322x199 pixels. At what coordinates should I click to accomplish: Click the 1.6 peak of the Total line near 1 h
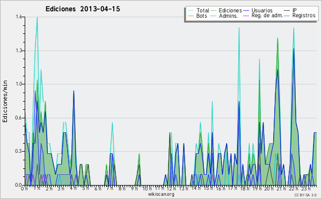tap(37, 17)
